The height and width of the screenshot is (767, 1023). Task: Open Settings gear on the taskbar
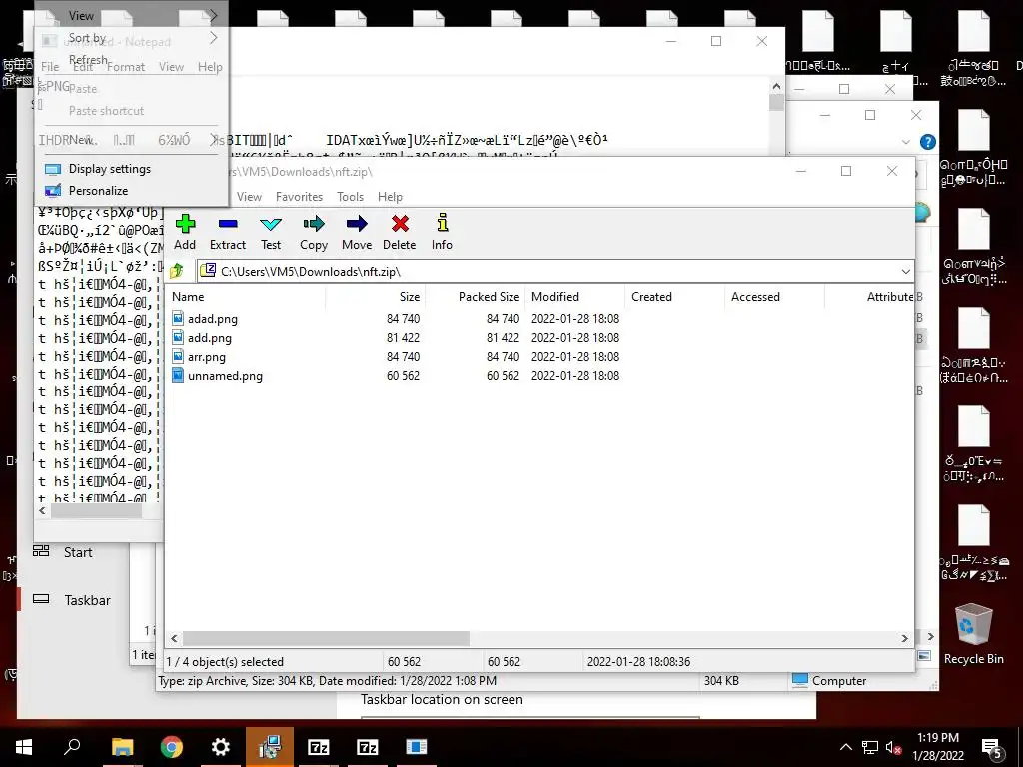coord(221,747)
